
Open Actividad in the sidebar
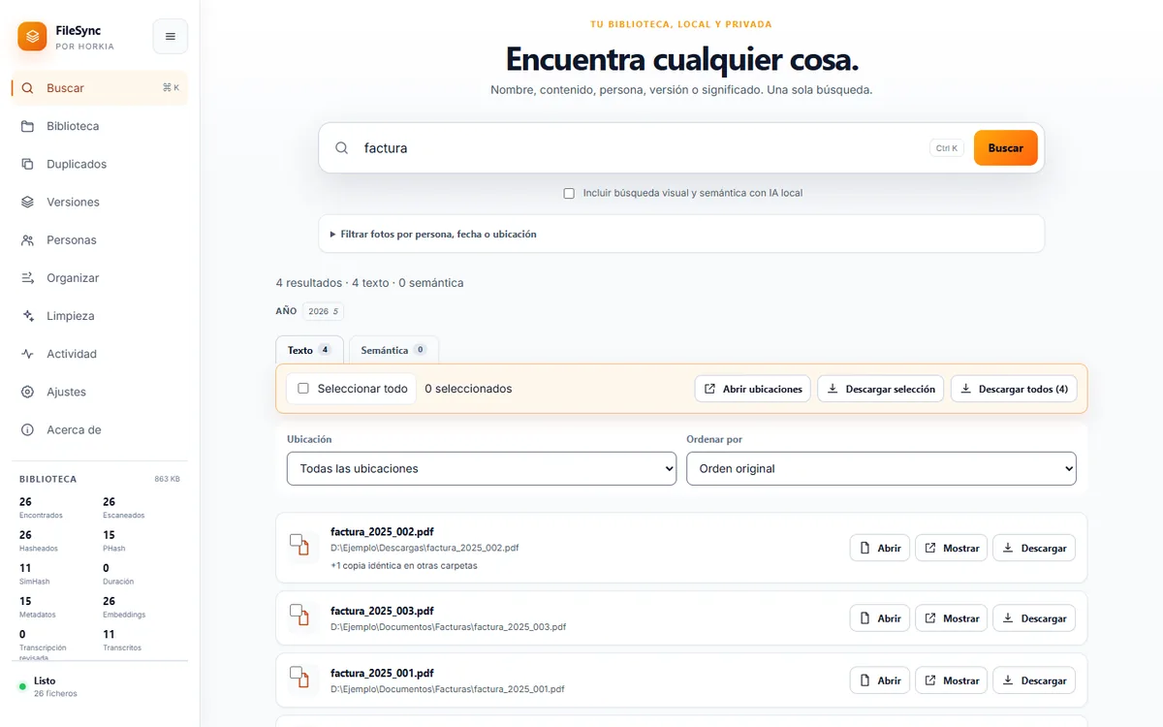[x=100, y=354]
